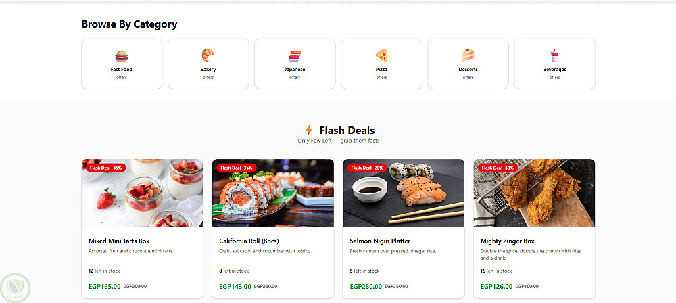Select the Japanese bento icon
The image size is (676, 303).
295,55
